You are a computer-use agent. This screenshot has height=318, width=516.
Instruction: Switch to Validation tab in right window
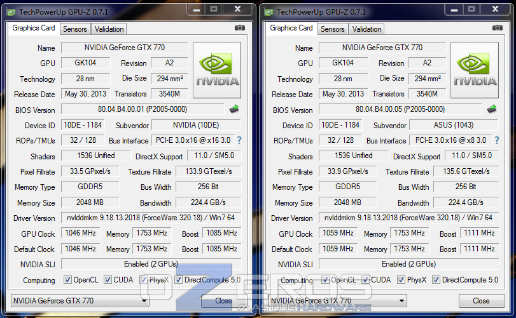click(367, 29)
